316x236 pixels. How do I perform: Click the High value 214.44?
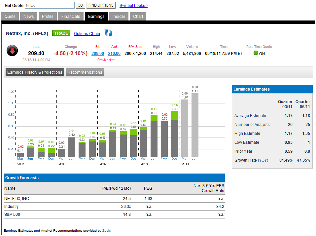(x=156, y=54)
